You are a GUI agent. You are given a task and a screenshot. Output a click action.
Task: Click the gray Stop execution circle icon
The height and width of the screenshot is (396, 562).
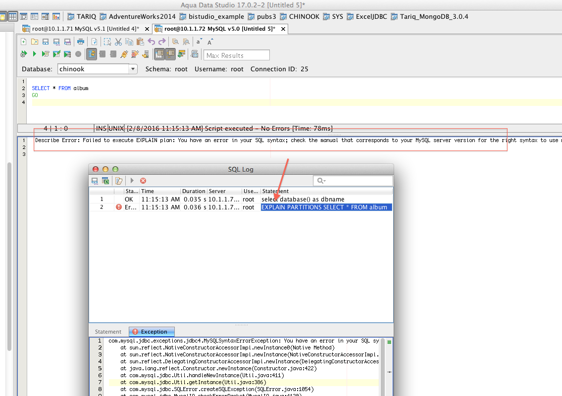78,54
